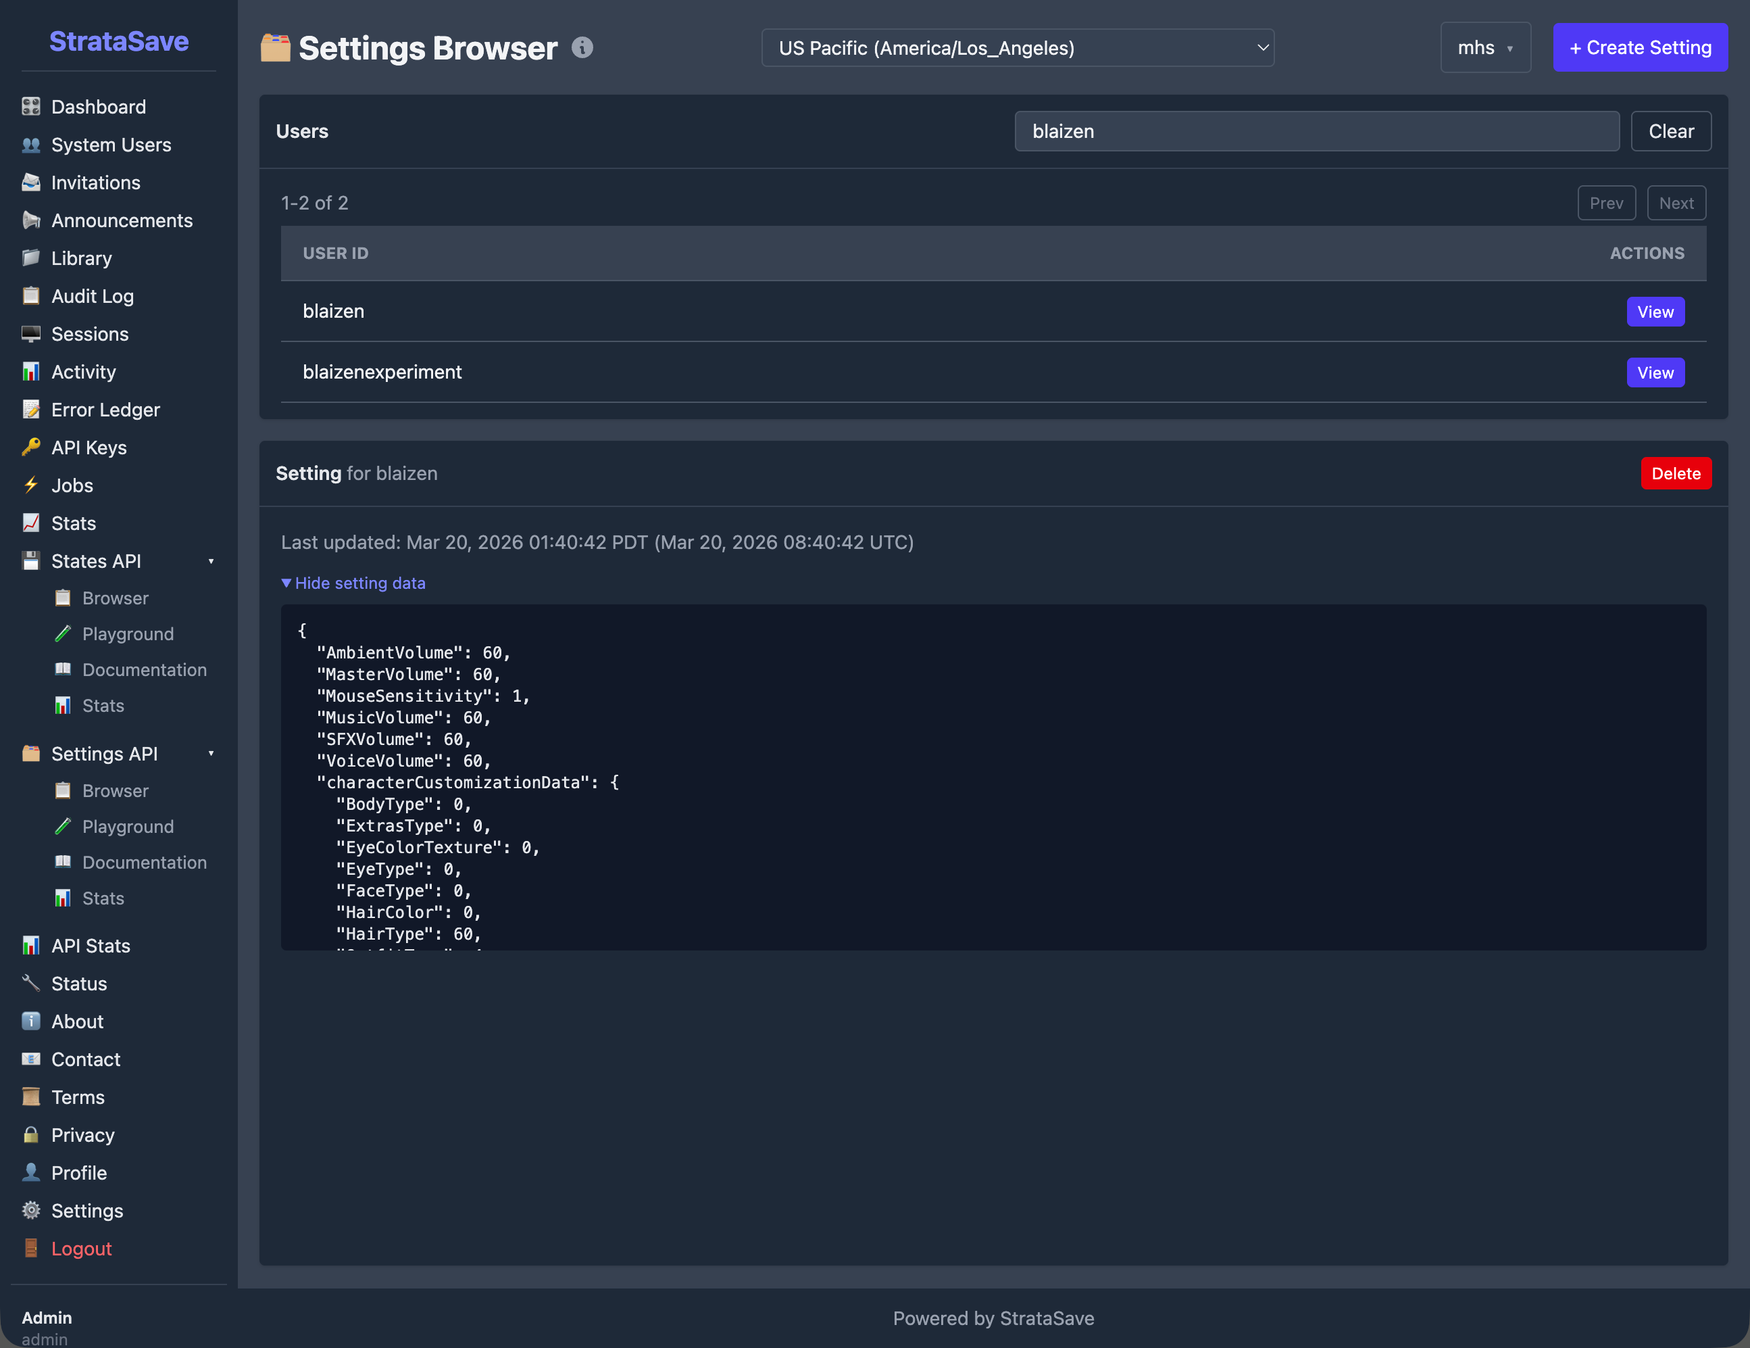This screenshot has width=1750, height=1348.
Task: Click the info icon next to Settings Browser
Action: click(582, 47)
